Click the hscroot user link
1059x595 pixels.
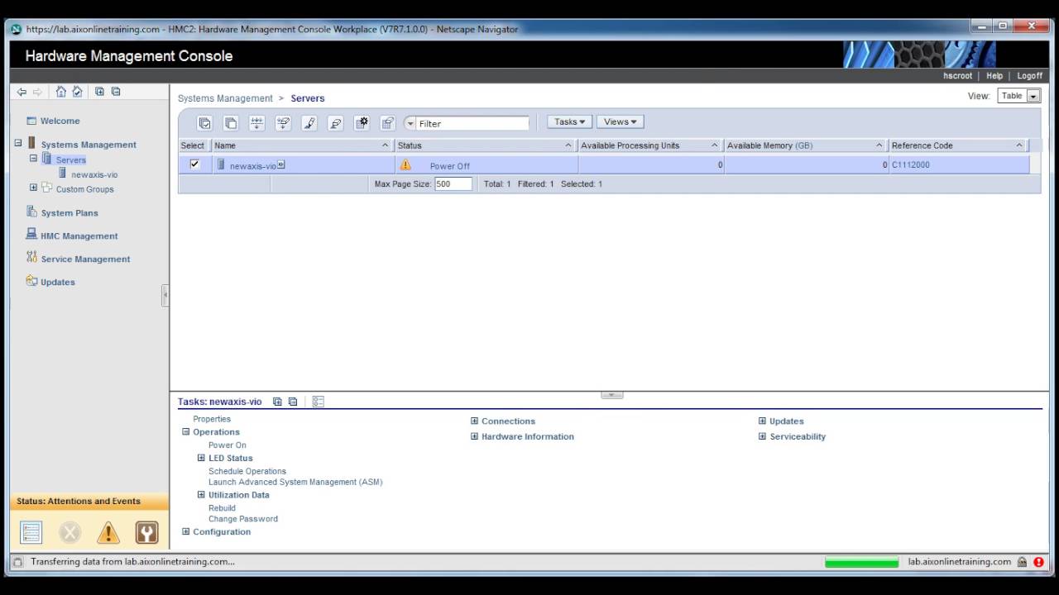tap(957, 76)
